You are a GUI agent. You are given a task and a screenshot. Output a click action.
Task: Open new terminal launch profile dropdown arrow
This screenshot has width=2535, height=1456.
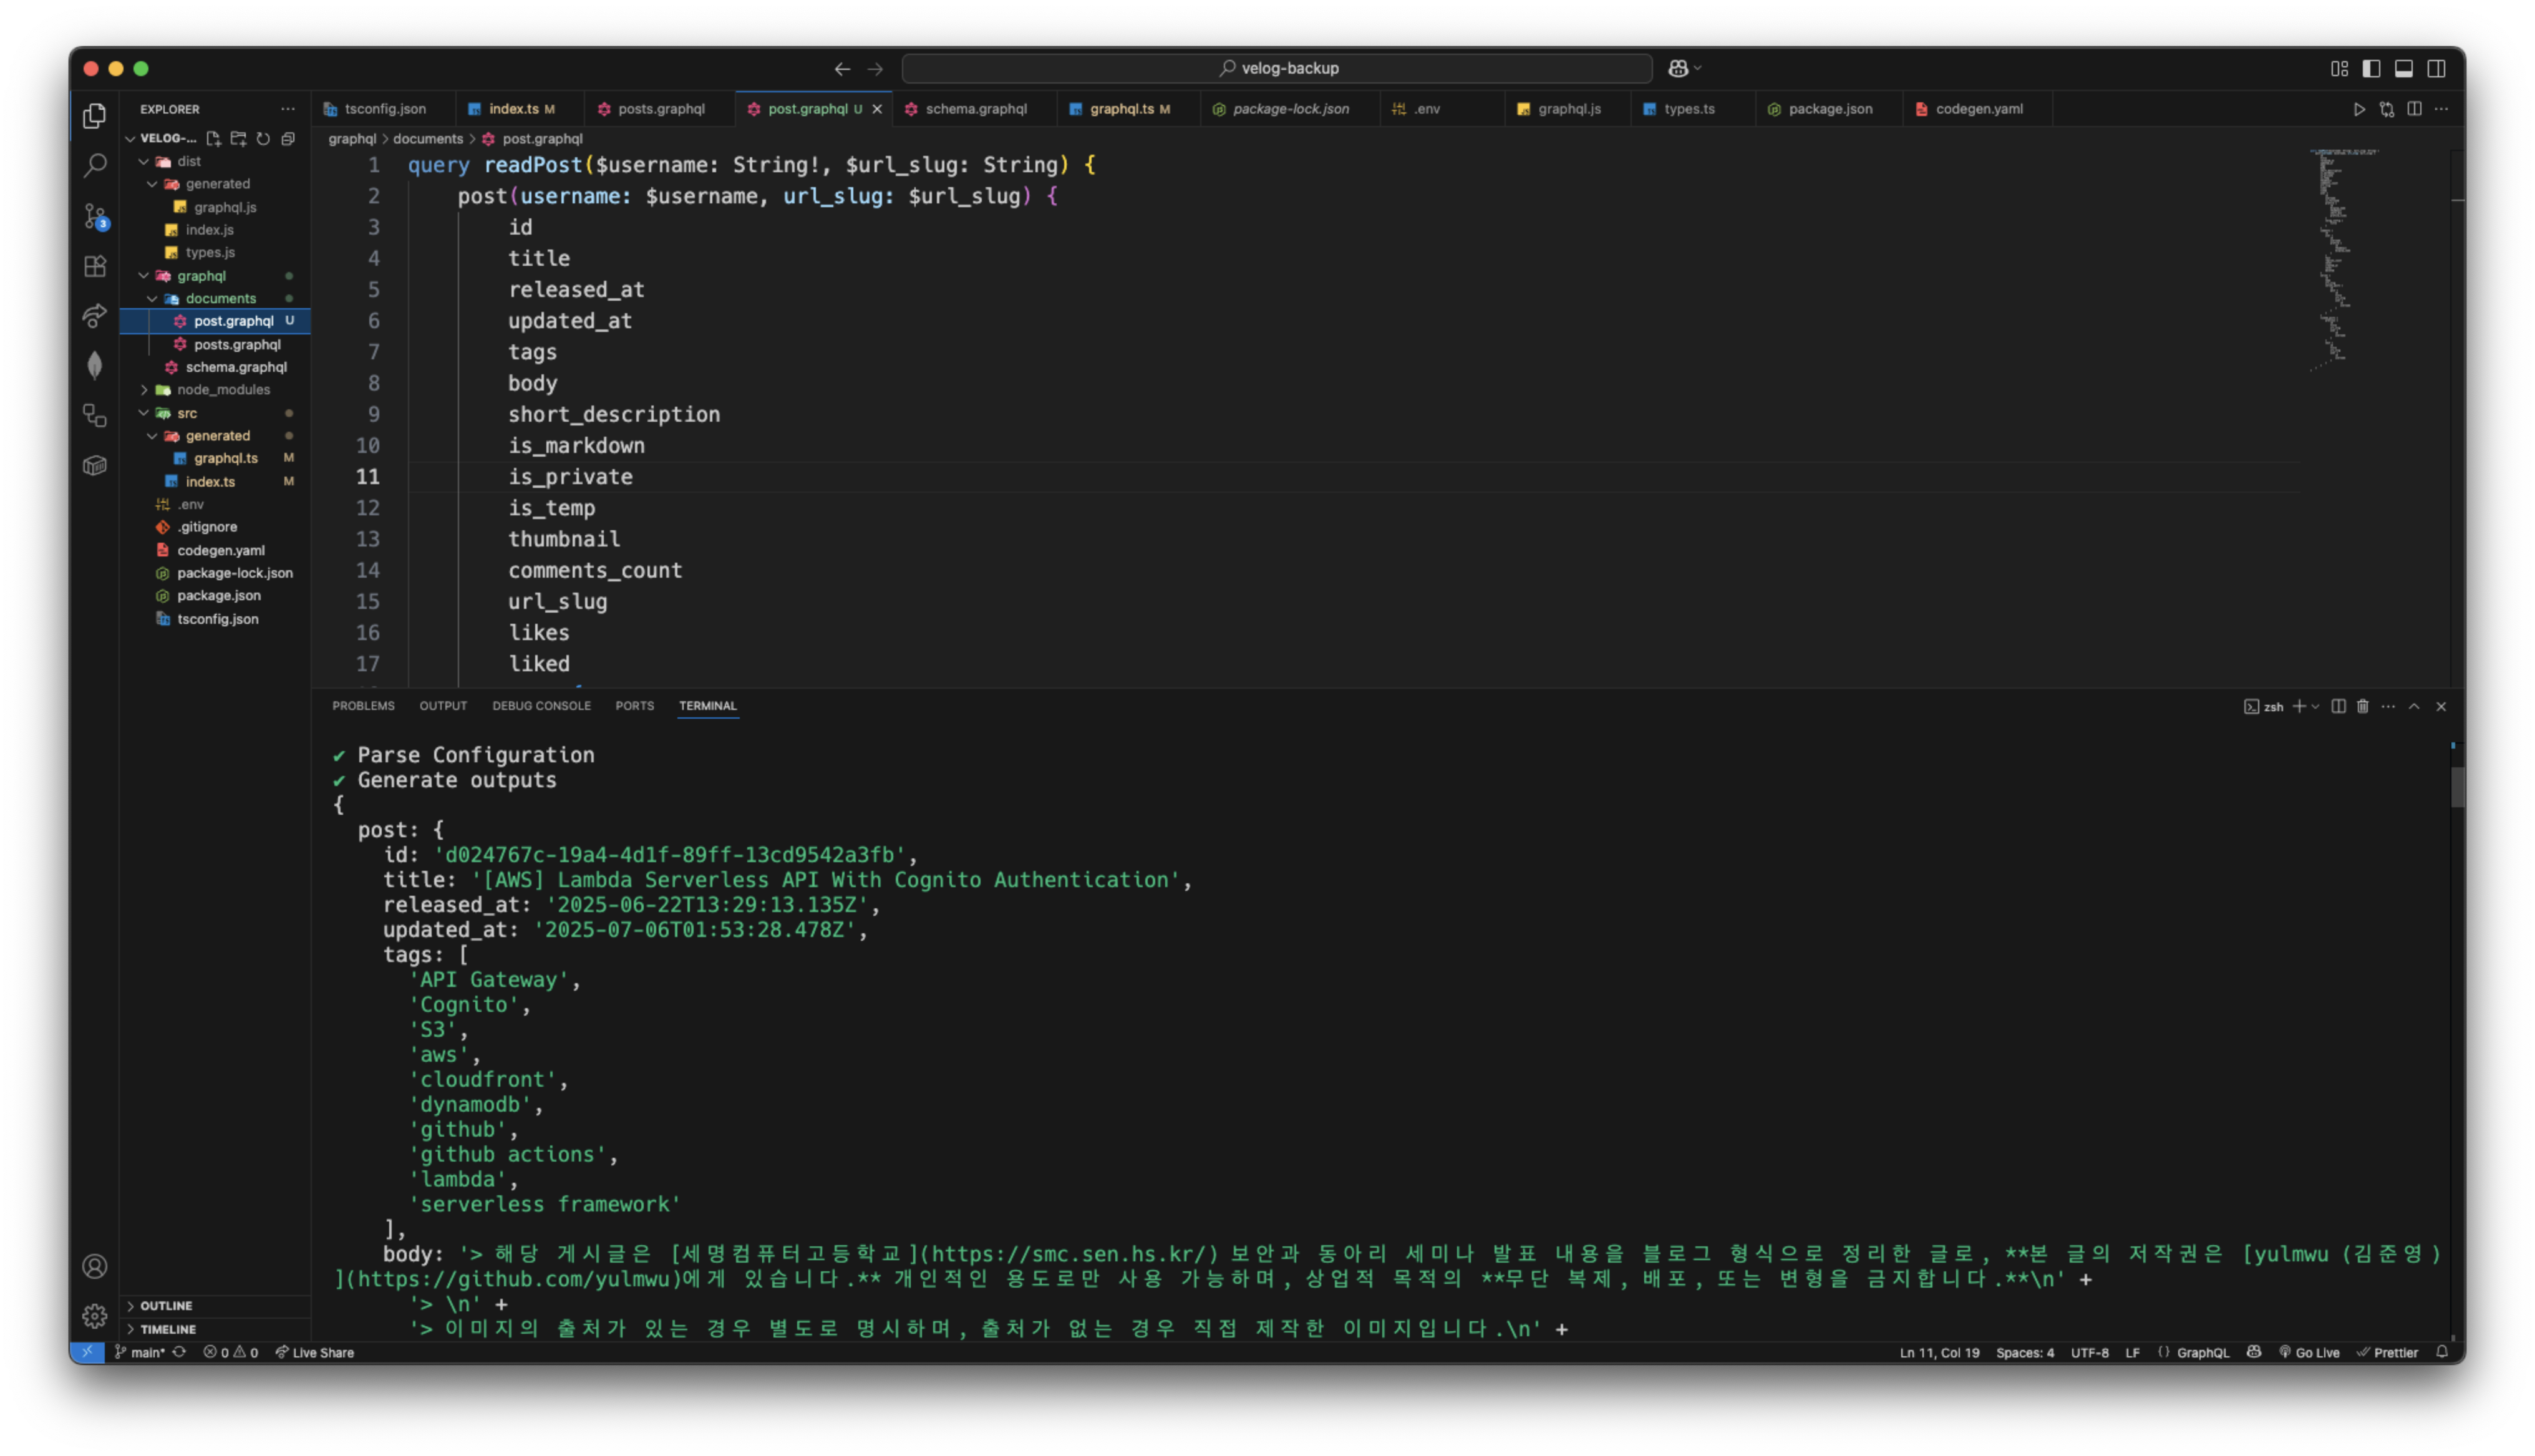(2316, 706)
